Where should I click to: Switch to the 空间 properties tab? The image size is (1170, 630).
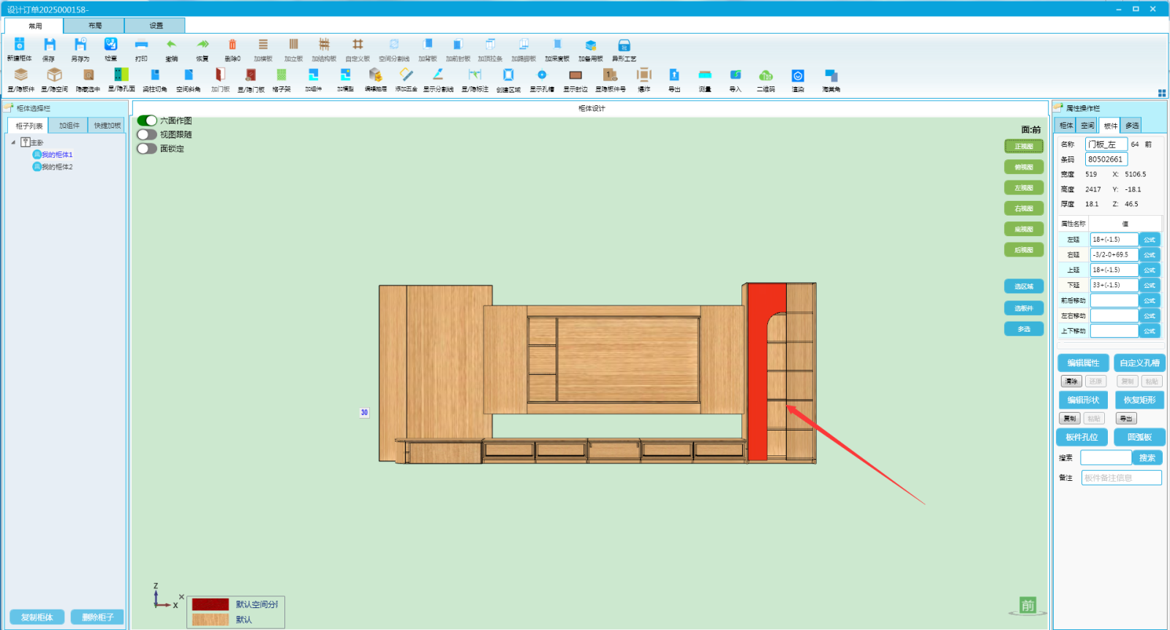pyautogui.click(x=1087, y=126)
